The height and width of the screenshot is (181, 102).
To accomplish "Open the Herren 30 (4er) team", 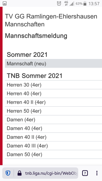I will 53,85.
